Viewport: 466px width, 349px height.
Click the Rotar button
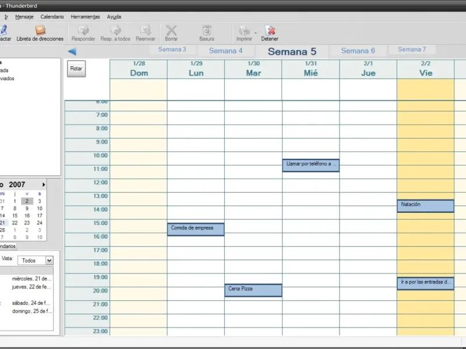click(x=76, y=69)
